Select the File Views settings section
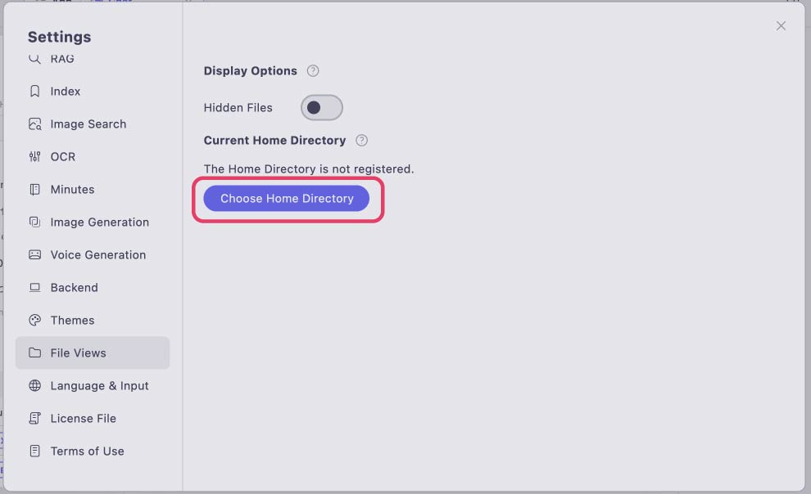The height and width of the screenshot is (494, 811). (93, 353)
